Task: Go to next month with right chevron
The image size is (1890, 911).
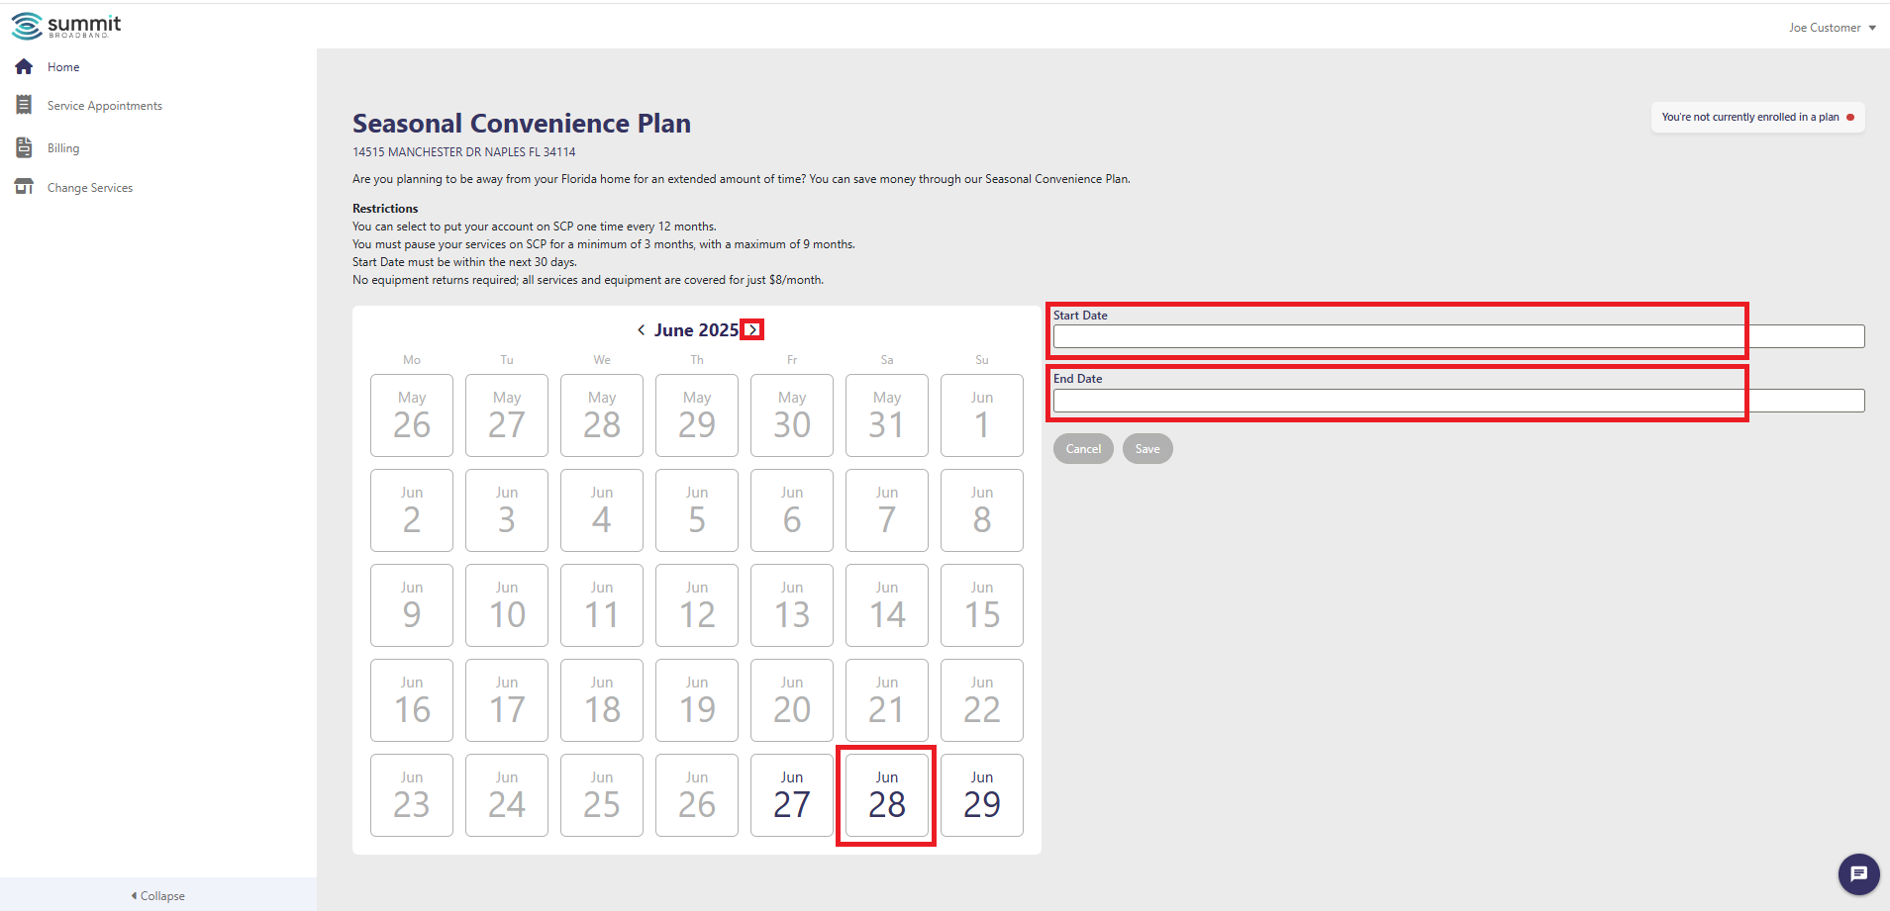Action: click(x=753, y=330)
